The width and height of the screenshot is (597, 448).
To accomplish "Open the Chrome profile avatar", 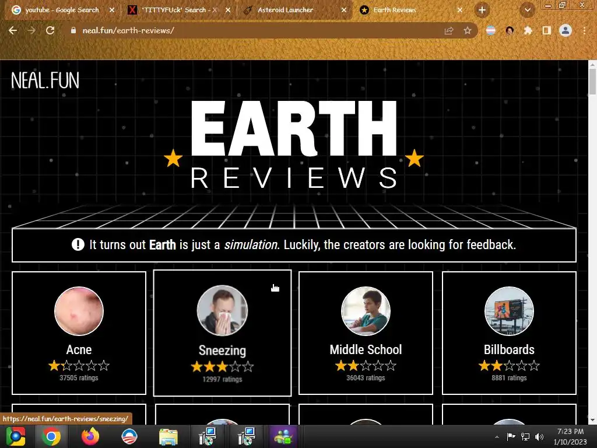I will [x=566, y=30].
